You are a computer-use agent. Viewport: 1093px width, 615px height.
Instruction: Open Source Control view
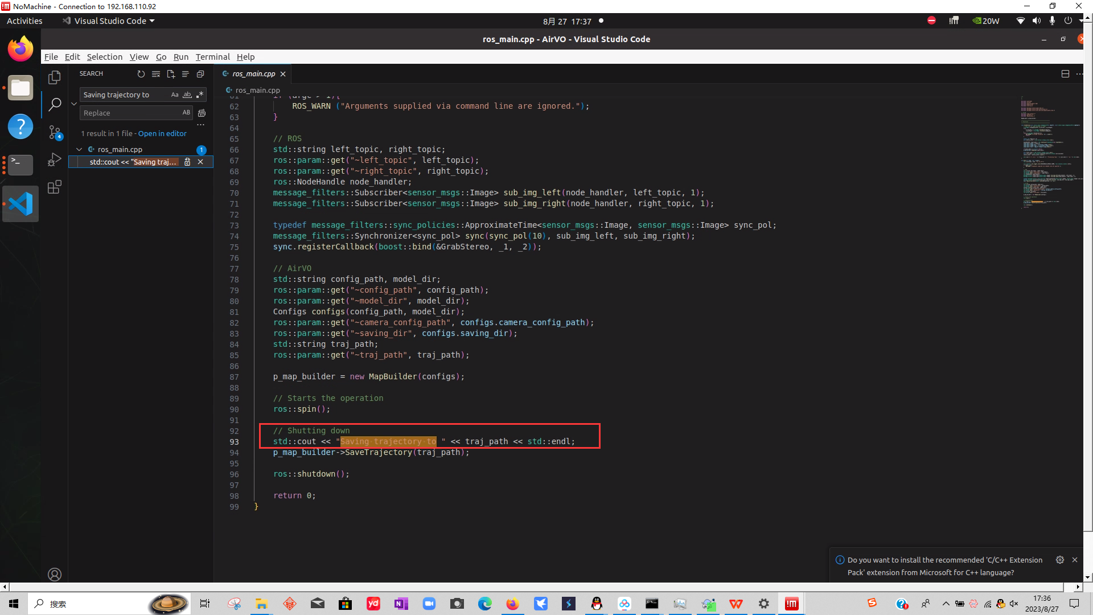click(55, 132)
